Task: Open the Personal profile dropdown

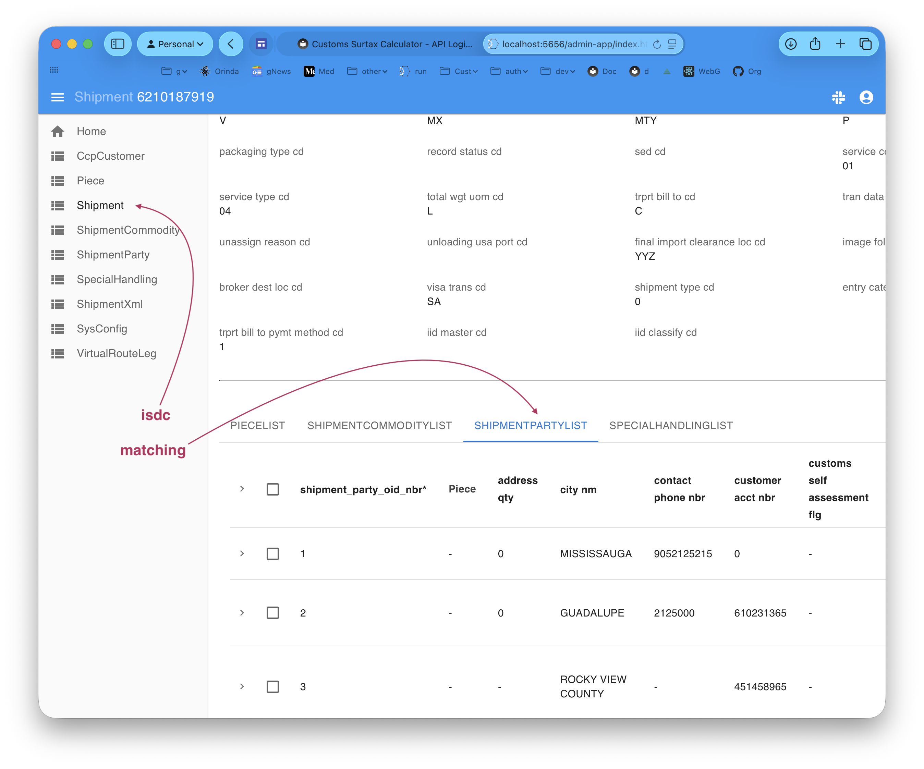Action: point(175,44)
